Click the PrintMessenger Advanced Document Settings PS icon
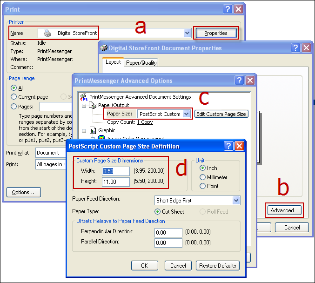Screen dimensions: 315x283 coord(84,97)
